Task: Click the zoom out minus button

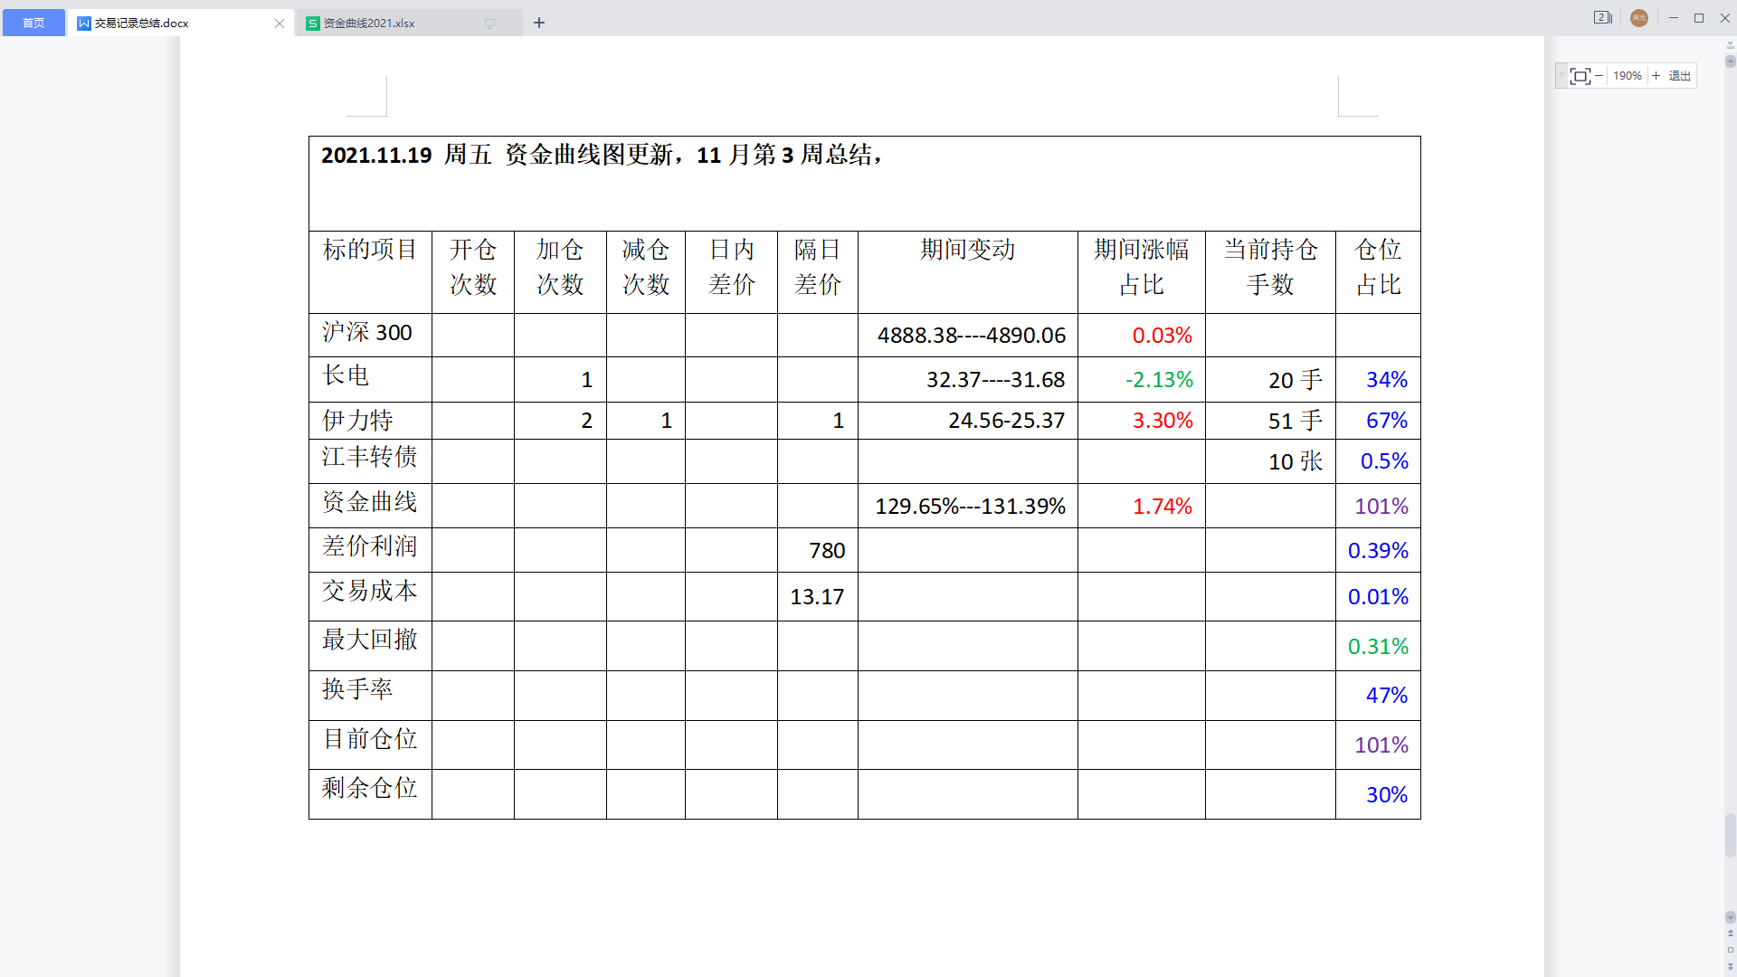Action: click(1599, 76)
